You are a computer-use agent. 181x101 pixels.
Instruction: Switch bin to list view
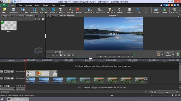39,19
